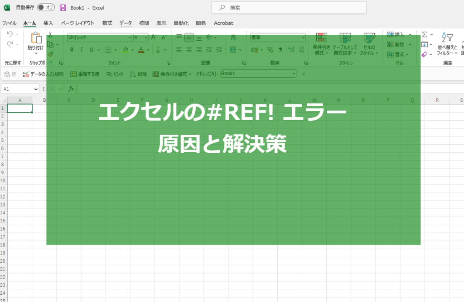The width and height of the screenshot is (464, 302).
Task: Open the font group dialog launcher
Action: [168, 63]
